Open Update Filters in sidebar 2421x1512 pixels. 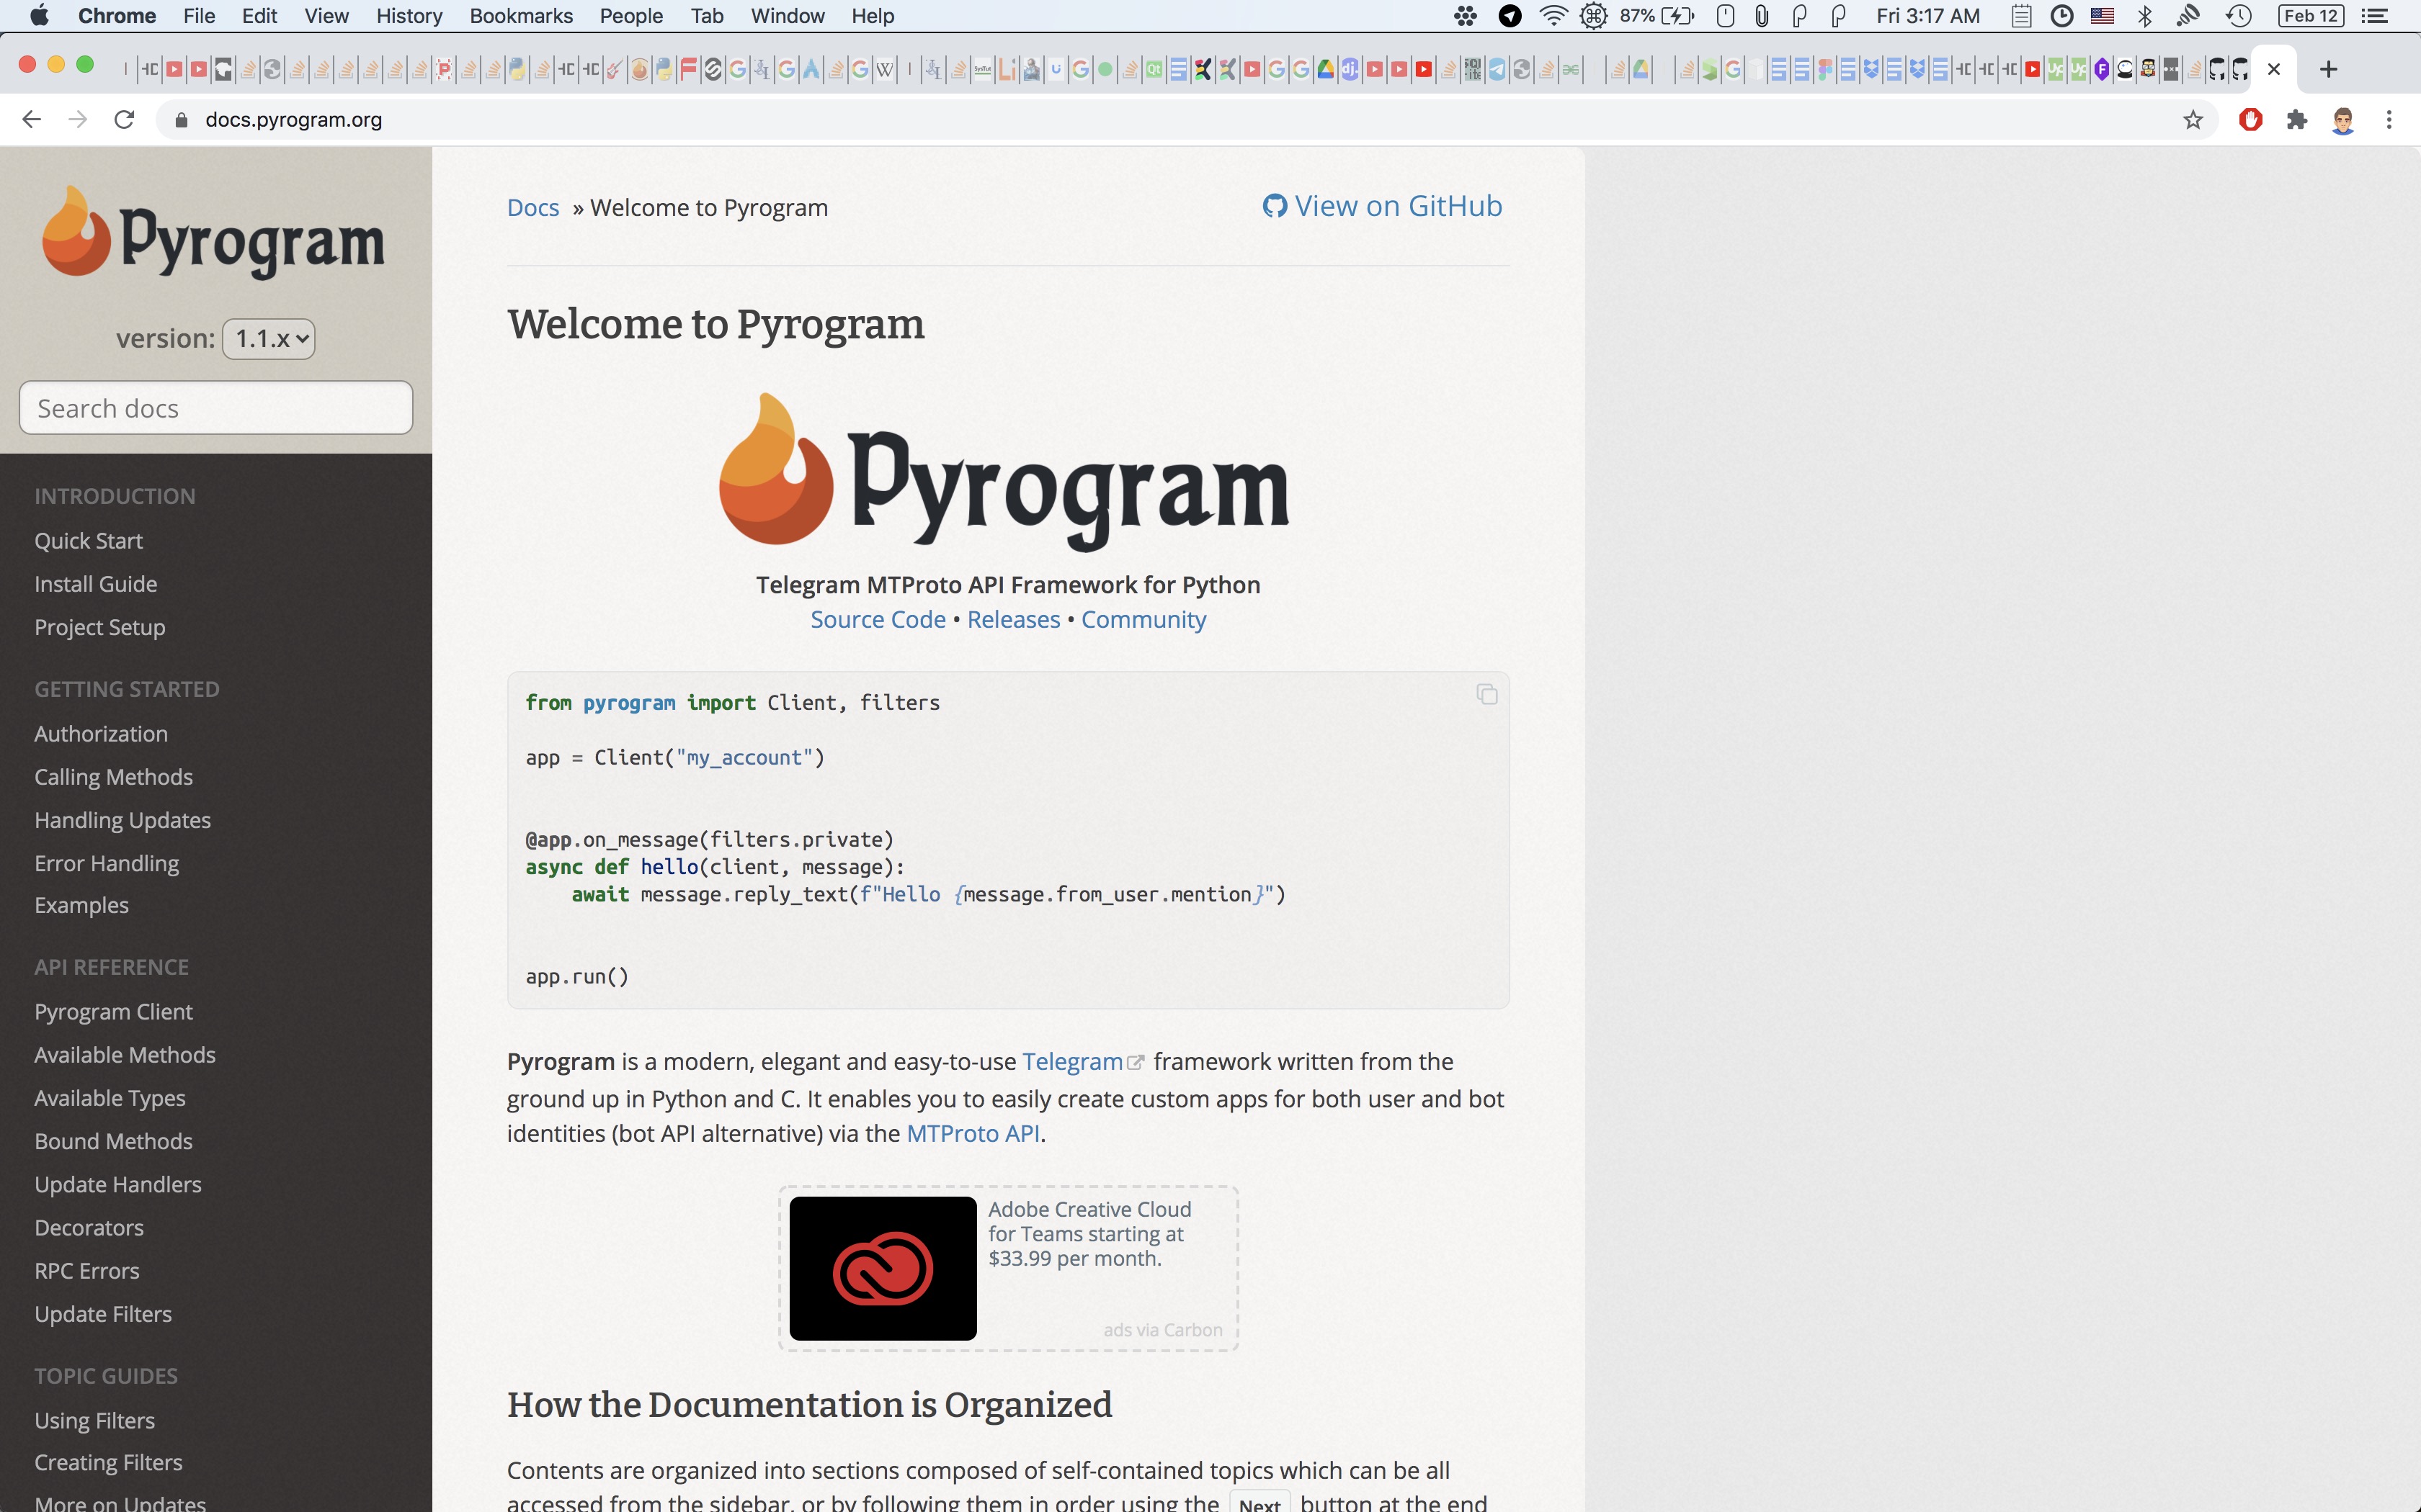tap(102, 1314)
